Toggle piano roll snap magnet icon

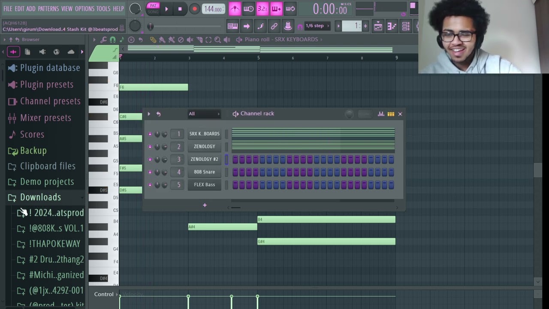coord(112,39)
